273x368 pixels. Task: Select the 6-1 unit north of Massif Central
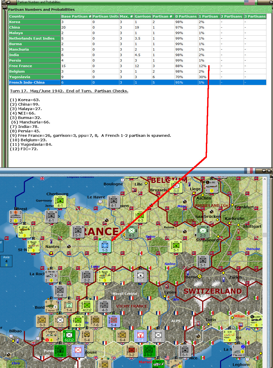point(140,276)
